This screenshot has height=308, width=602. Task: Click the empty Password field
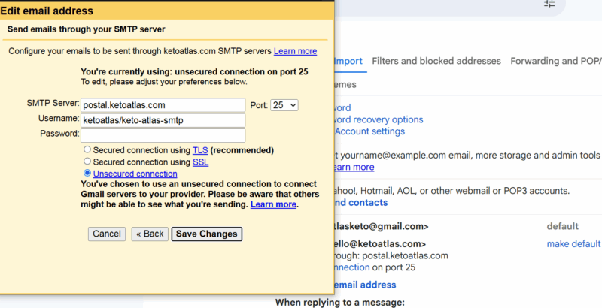[x=163, y=135]
